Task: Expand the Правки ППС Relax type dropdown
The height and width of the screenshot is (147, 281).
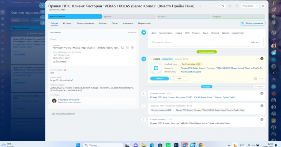Action: pos(58,10)
